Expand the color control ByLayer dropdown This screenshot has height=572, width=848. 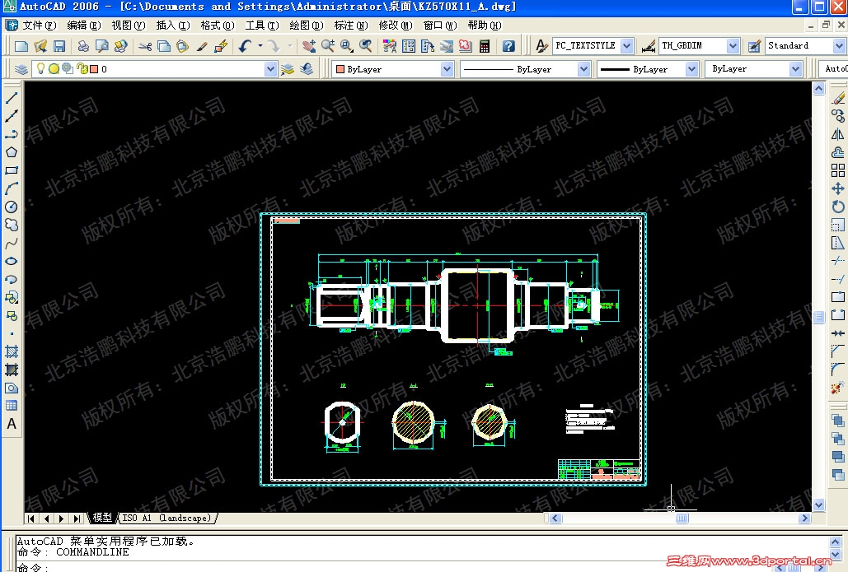click(x=447, y=69)
